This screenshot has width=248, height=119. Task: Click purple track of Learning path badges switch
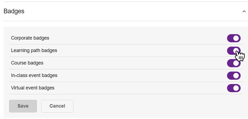pyautogui.click(x=230, y=51)
